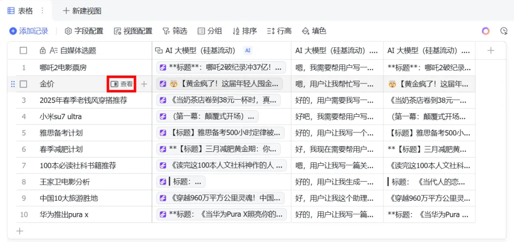This screenshot has height=242, width=514.
Task: Open 视图配置 options
Action: (133, 31)
